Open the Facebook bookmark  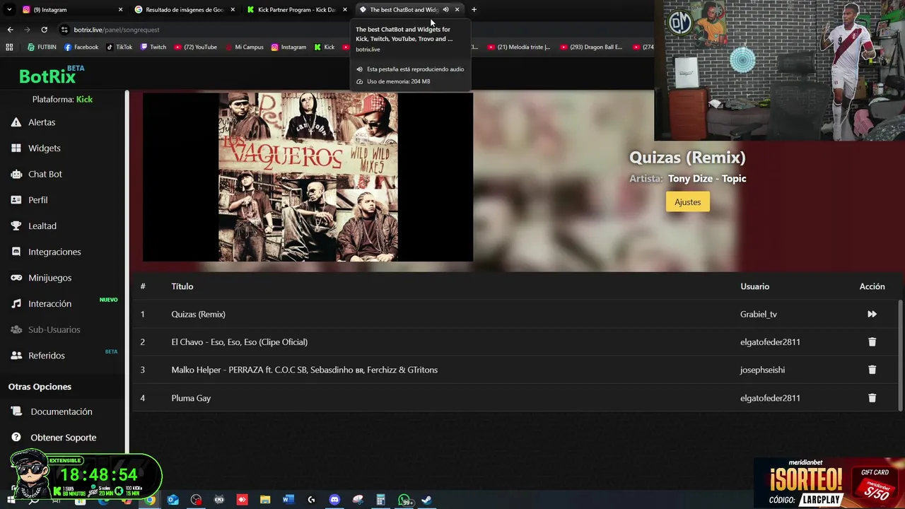tap(81, 47)
